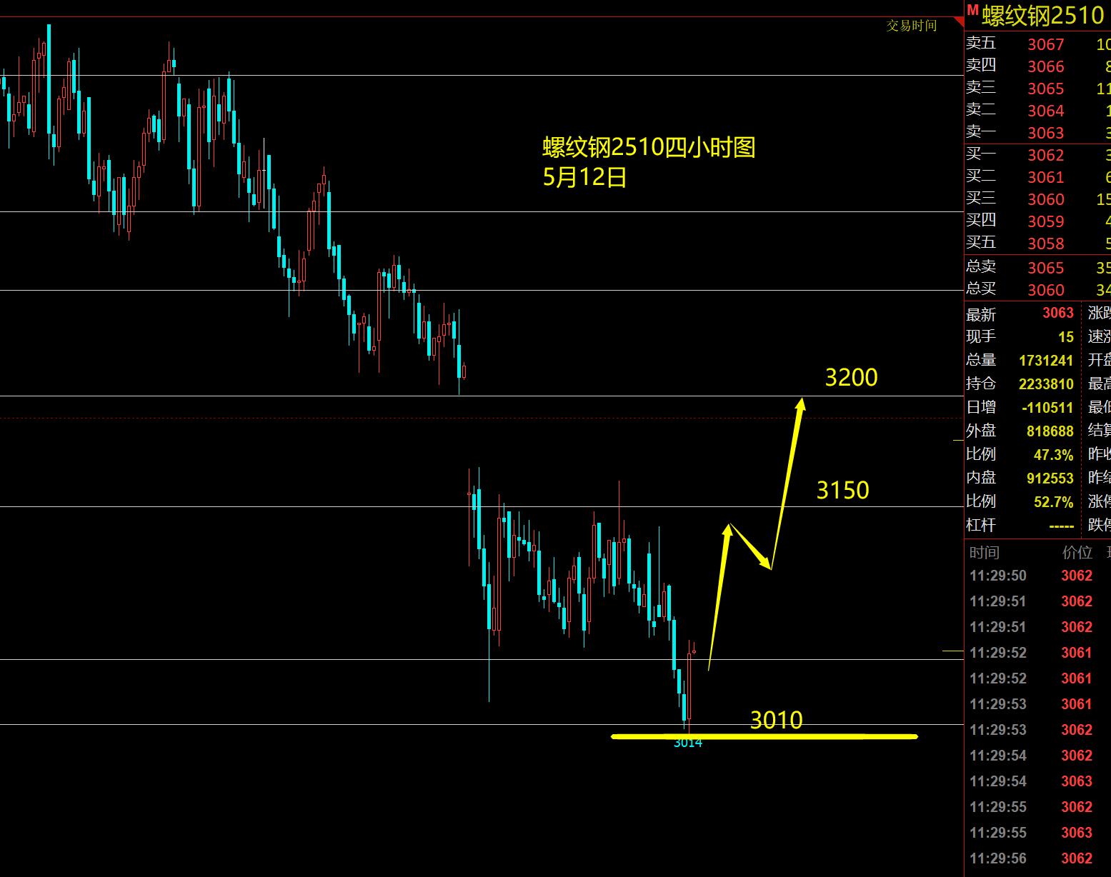Click the 价位 column header in tick list
This screenshot has height=877, width=1111.
tap(1077, 553)
